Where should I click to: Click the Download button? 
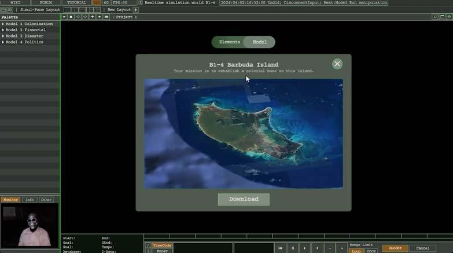244,199
